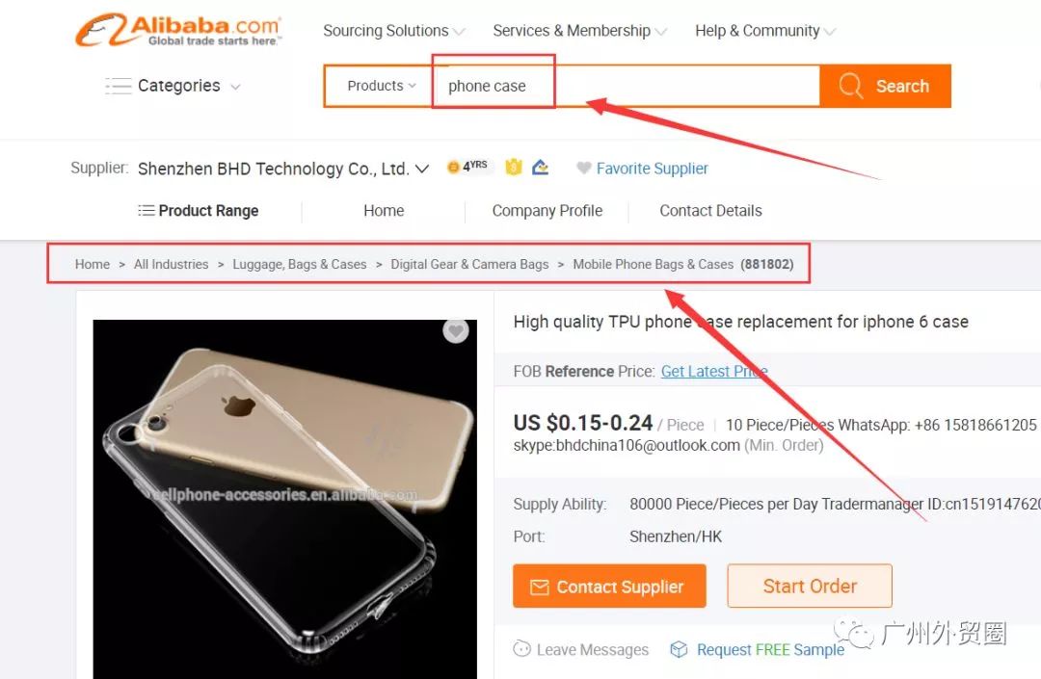Open Services & Membership menu
Image resolution: width=1041 pixels, height=679 pixels.
579,31
